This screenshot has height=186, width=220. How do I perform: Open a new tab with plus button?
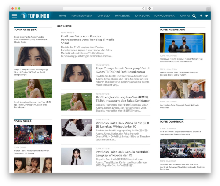[209, 10]
